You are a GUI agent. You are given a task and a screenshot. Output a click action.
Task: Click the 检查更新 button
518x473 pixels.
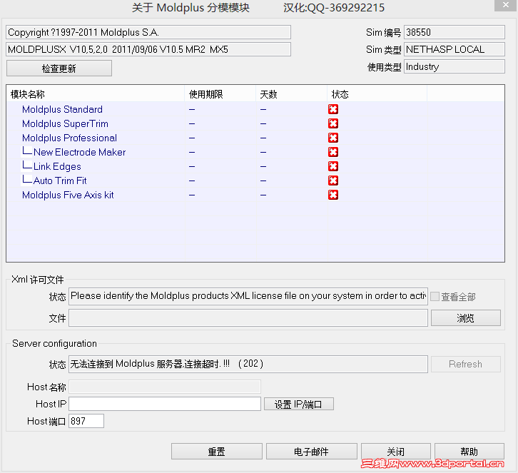tap(59, 68)
